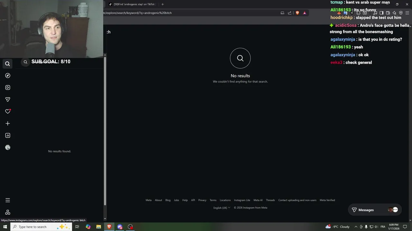Click Brave Shields lion icon in address bar
The height and width of the screenshot is (231, 412).
(x=297, y=13)
